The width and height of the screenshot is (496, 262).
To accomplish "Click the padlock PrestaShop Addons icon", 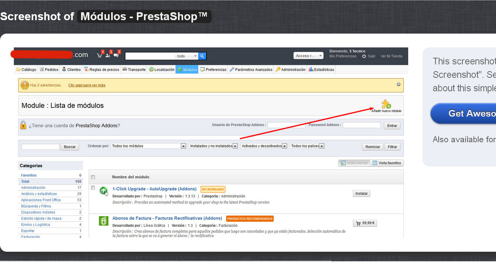I will point(23,125).
